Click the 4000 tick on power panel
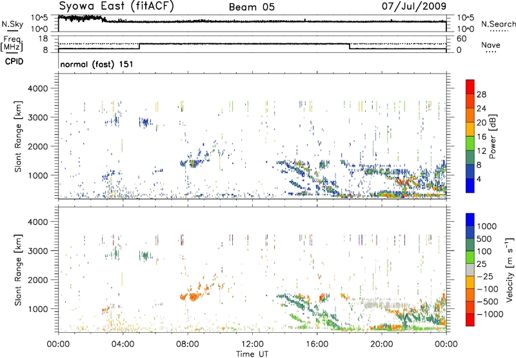 tap(37, 89)
